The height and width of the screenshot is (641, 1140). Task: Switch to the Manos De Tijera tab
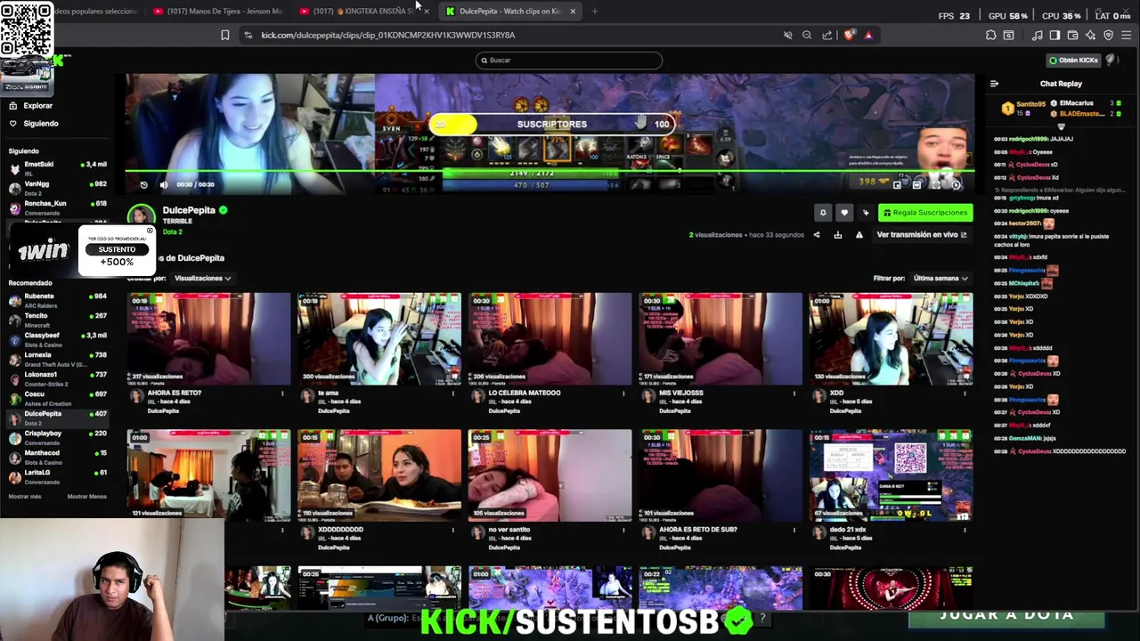pyautogui.click(x=218, y=12)
